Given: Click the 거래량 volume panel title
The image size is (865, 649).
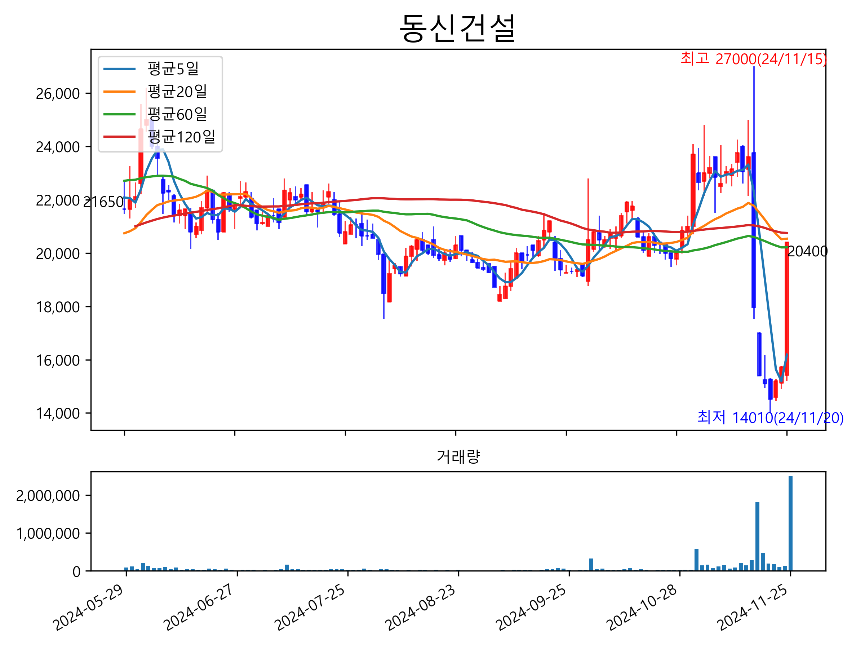Looking at the screenshot, I should [x=458, y=456].
